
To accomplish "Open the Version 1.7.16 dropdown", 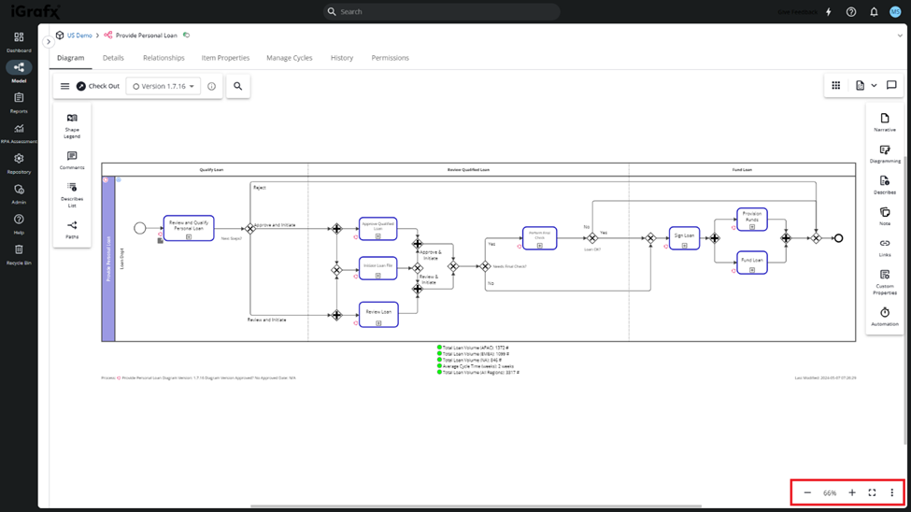I will click(164, 86).
